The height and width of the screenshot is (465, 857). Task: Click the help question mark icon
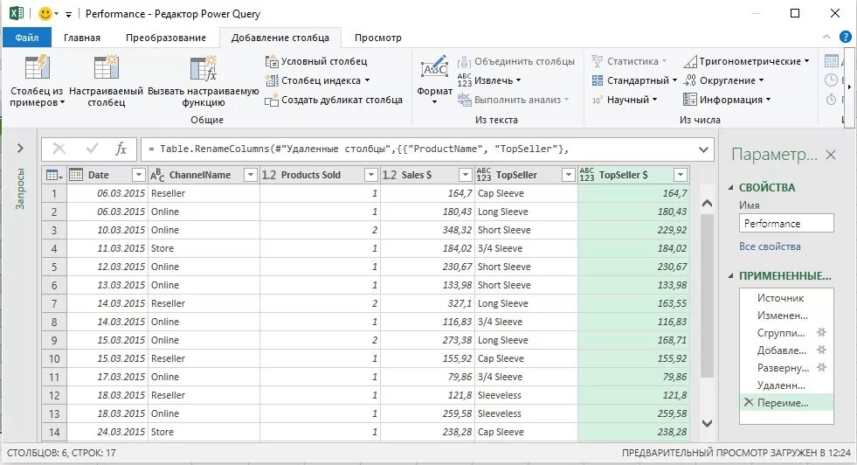tap(845, 37)
